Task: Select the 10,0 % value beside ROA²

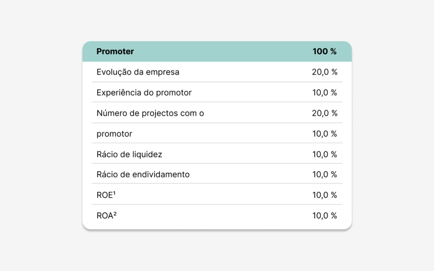Action: [x=325, y=216]
